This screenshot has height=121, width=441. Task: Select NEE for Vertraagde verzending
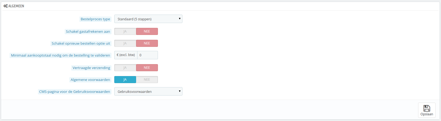tap(147, 68)
